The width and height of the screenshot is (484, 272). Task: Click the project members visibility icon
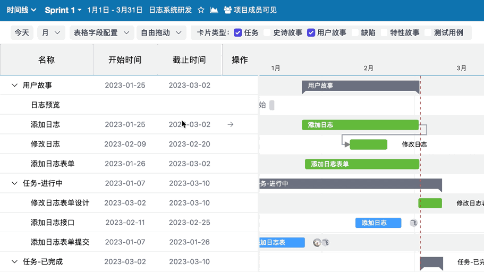tap(227, 10)
